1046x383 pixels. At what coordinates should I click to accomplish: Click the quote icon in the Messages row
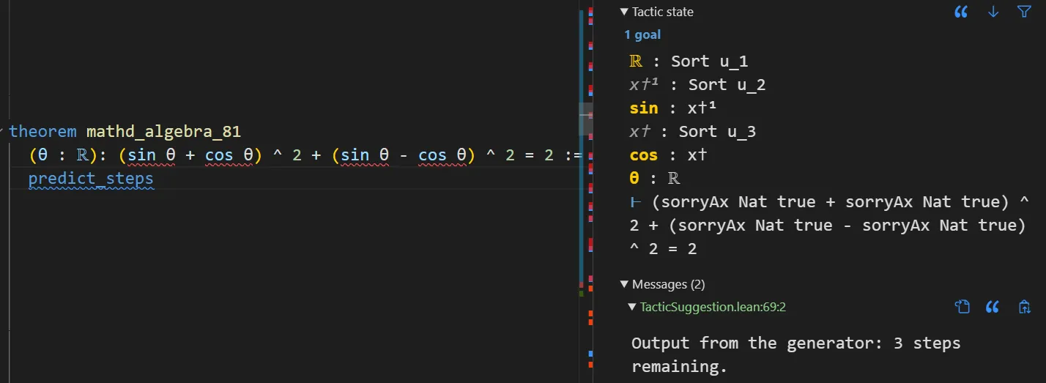point(993,307)
